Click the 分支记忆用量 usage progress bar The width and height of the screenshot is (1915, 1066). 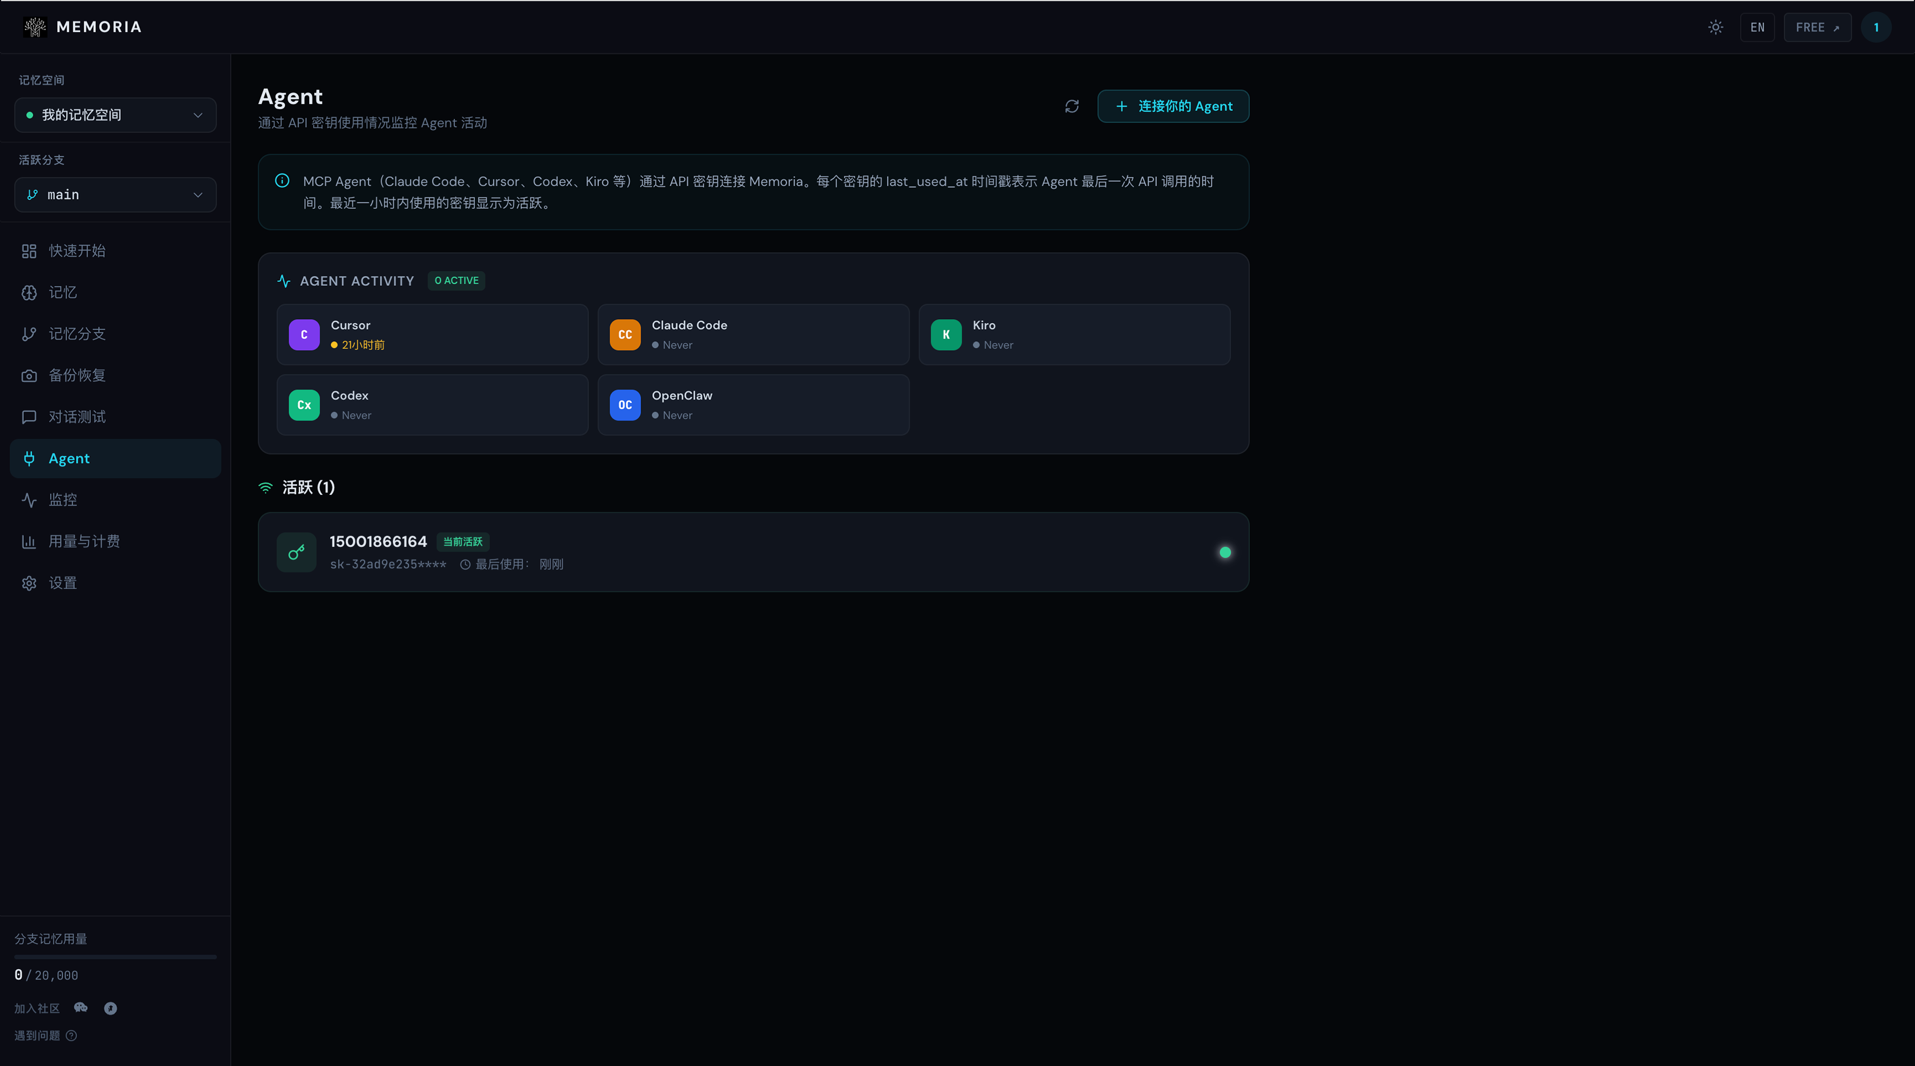(115, 957)
